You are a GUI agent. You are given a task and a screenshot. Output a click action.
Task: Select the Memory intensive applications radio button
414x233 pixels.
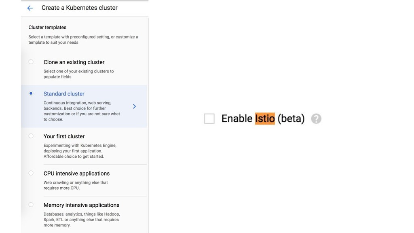[x=31, y=205]
